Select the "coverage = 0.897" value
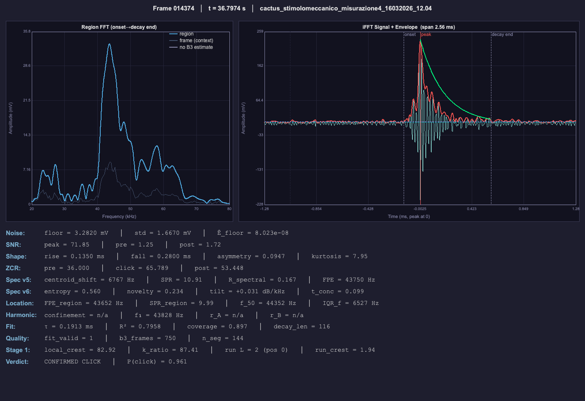The height and width of the screenshot is (401, 585). coord(217,327)
